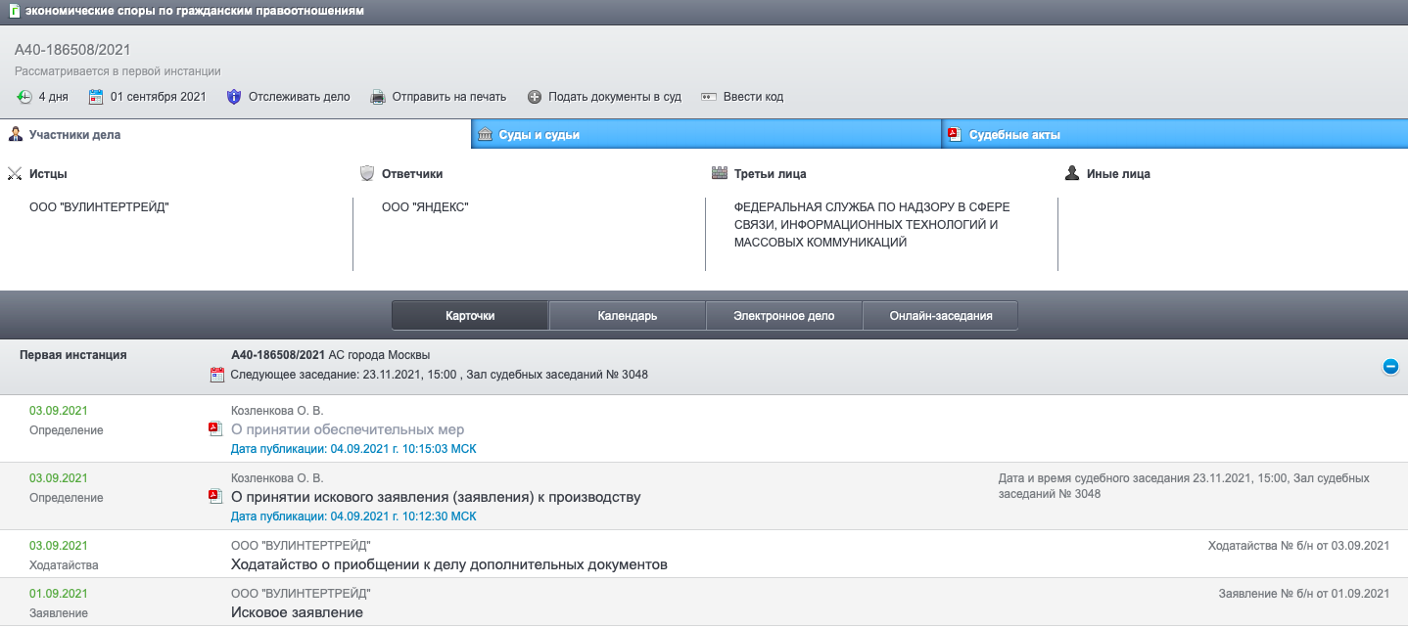Switch to the Календарь view
The image size is (1408, 628).
click(627, 316)
